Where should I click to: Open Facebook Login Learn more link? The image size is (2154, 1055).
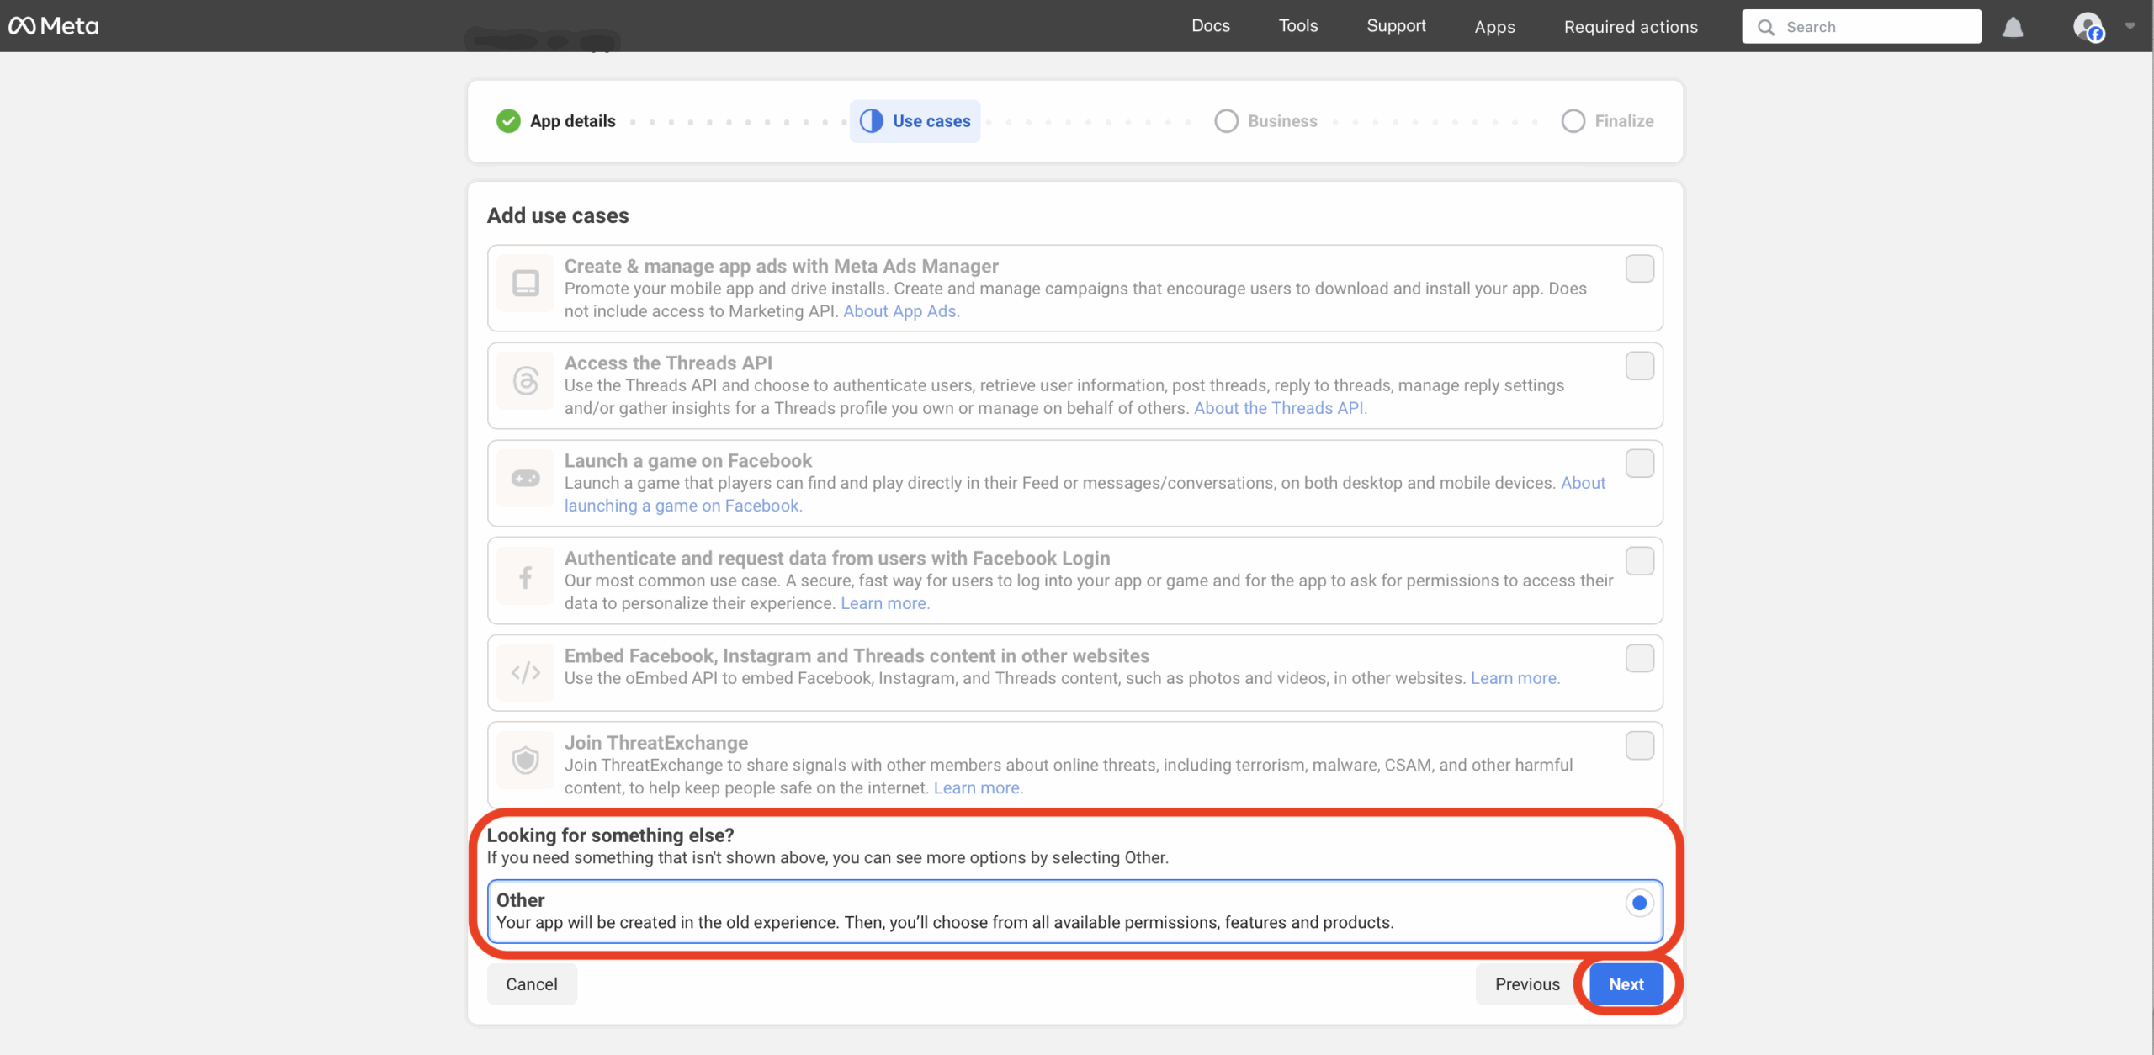coord(885,603)
